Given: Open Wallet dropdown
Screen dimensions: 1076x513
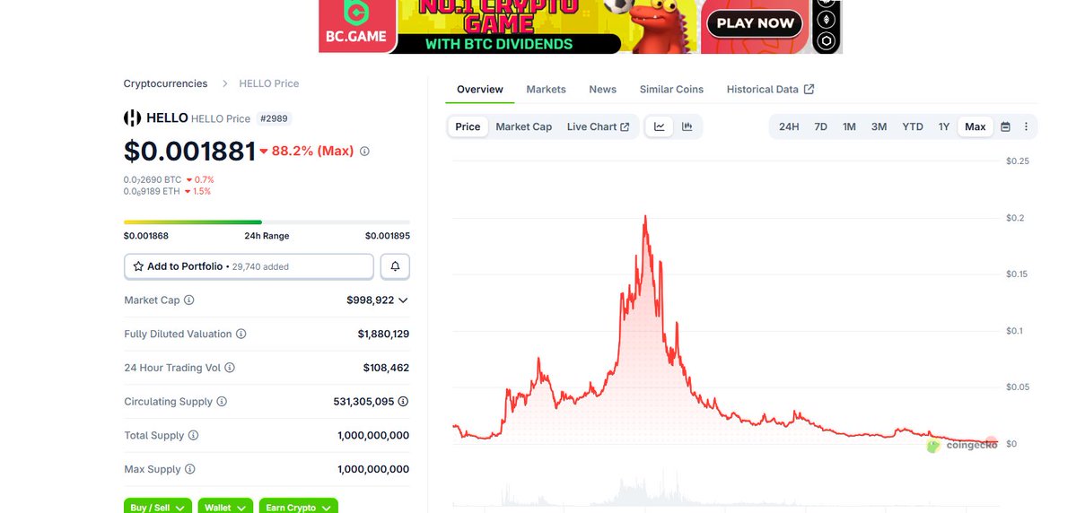Looking at the screenshot, I should tap(226, 508).
